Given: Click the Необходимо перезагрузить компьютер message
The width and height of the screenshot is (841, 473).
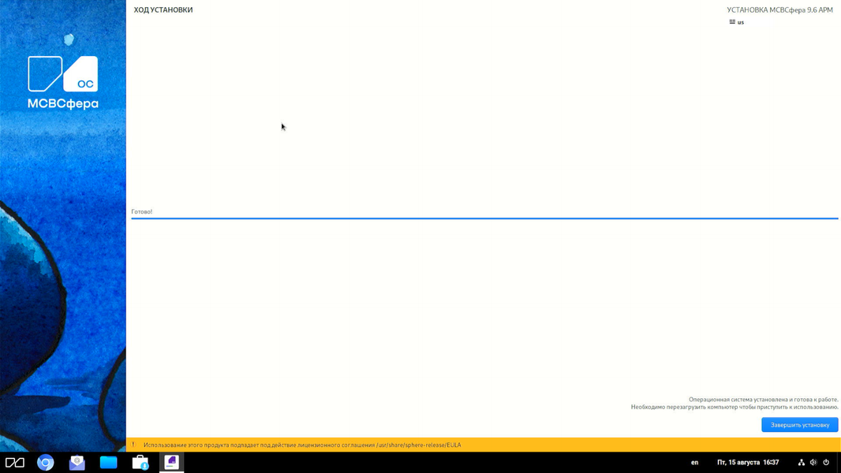Looking at the screenshot, I should [x=734, y=407].
